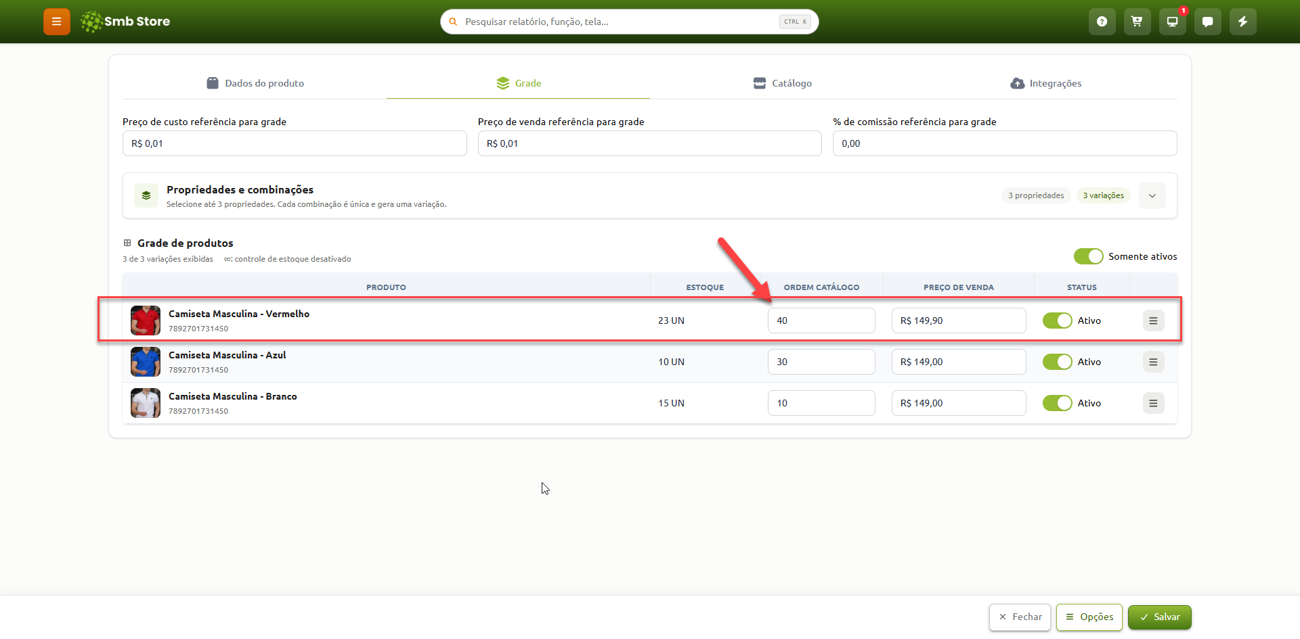The image size is (1300, 639).
Task: Click % de comissão referência field
Action: tap(1005, 143)
